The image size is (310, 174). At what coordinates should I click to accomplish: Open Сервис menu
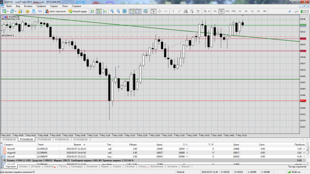[x=54, y=6]
